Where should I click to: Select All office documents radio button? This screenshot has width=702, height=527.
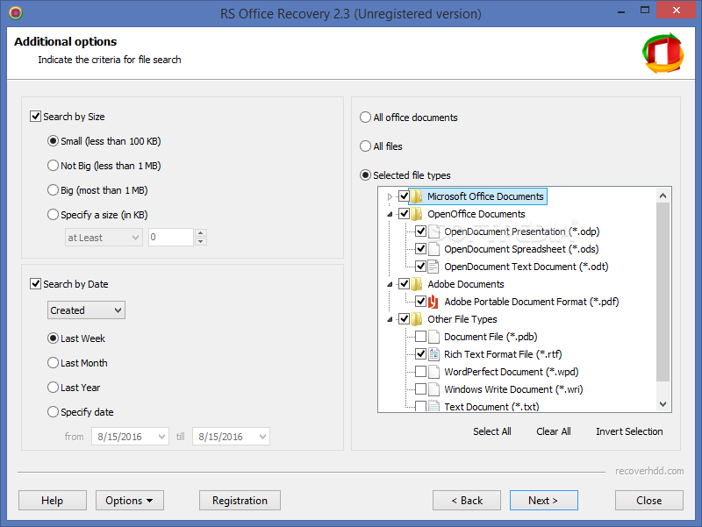365,118
